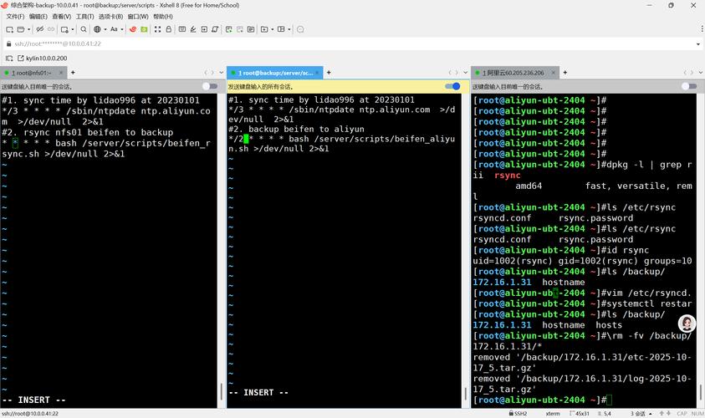Image resolution: width=705 pixels, height=418 pixels.
Task: Open dropdown arrow next to globe icon
Action: pos(105,29)
